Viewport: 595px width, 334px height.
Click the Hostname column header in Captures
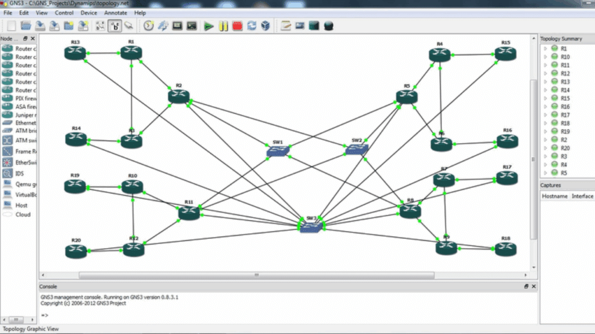tap(554, 196)
